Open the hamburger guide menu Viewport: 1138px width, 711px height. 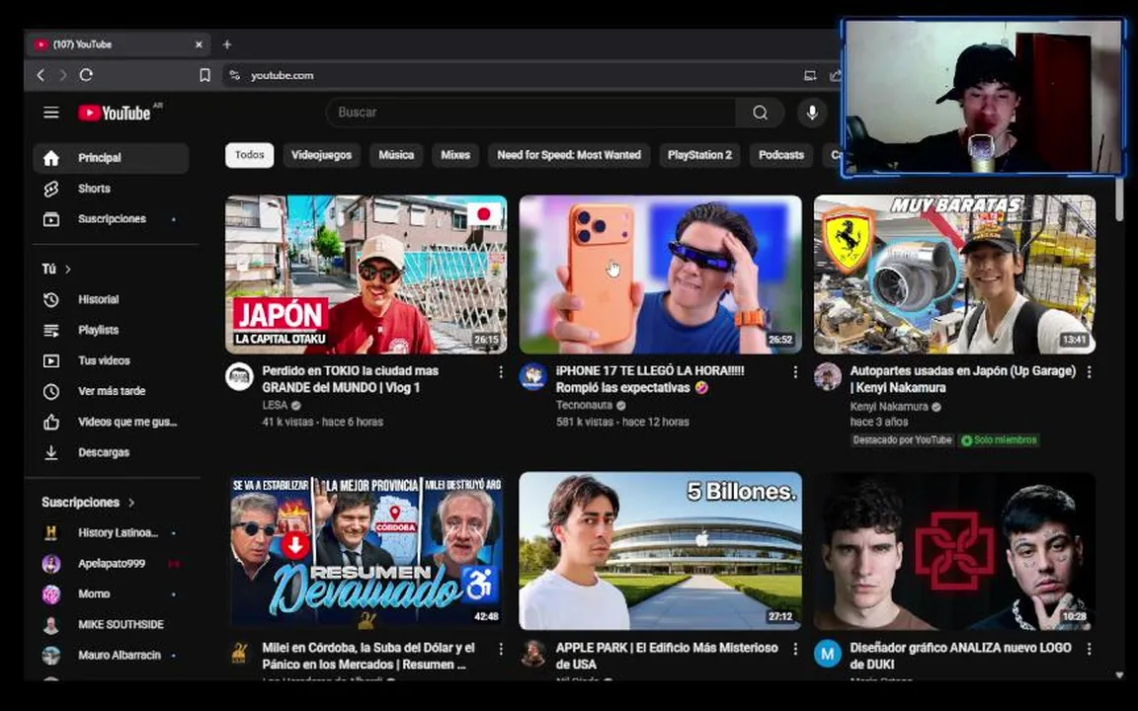coord(50,113)
